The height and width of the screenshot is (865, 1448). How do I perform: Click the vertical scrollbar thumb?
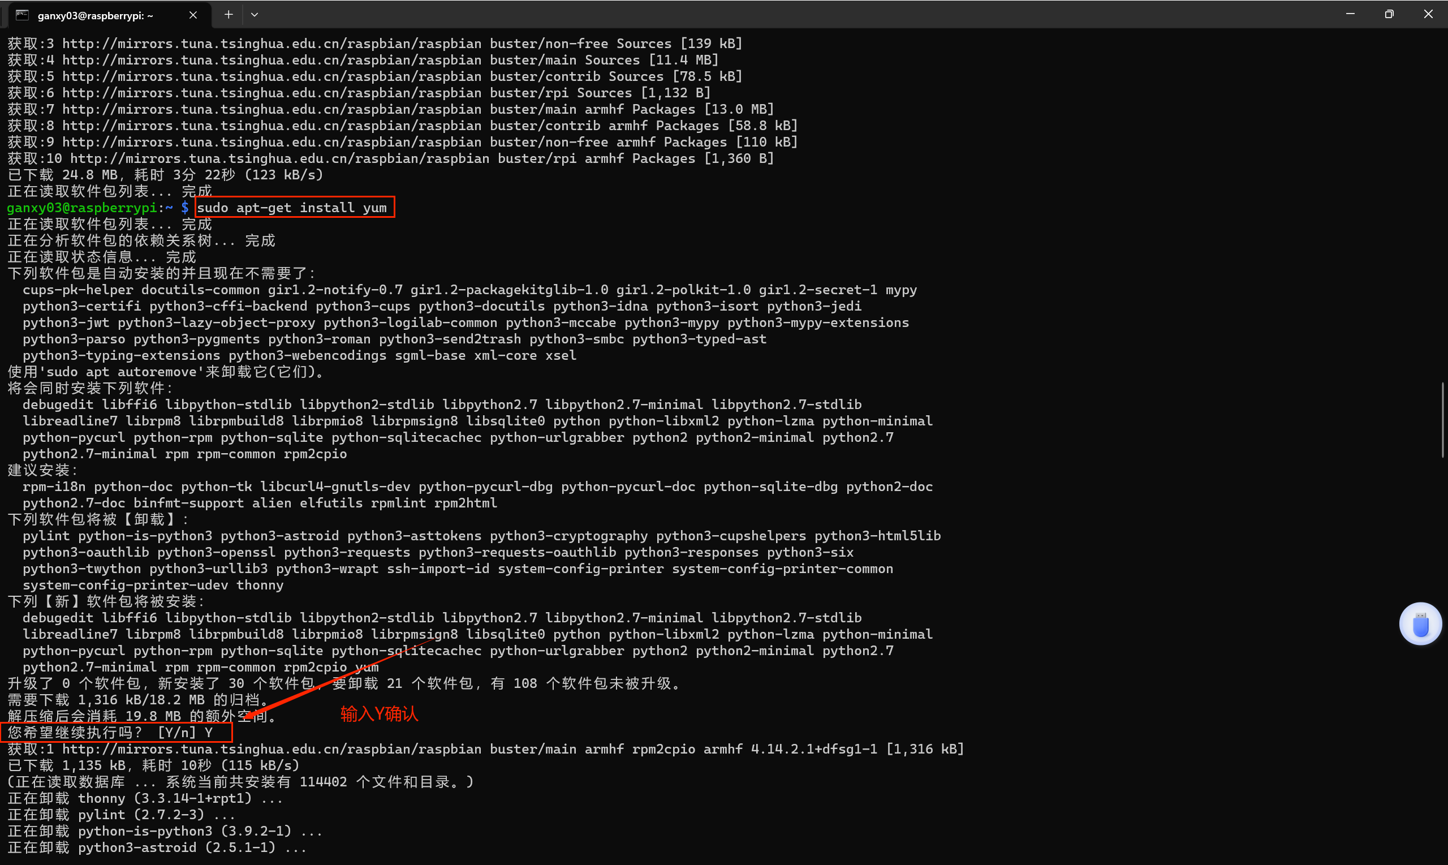click(x=1443, y=420)
